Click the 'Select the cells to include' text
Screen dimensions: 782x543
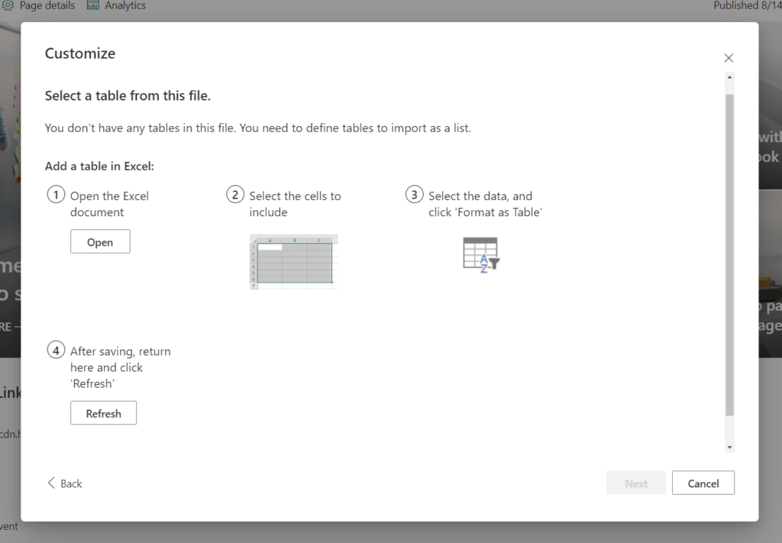coord(296,204)
